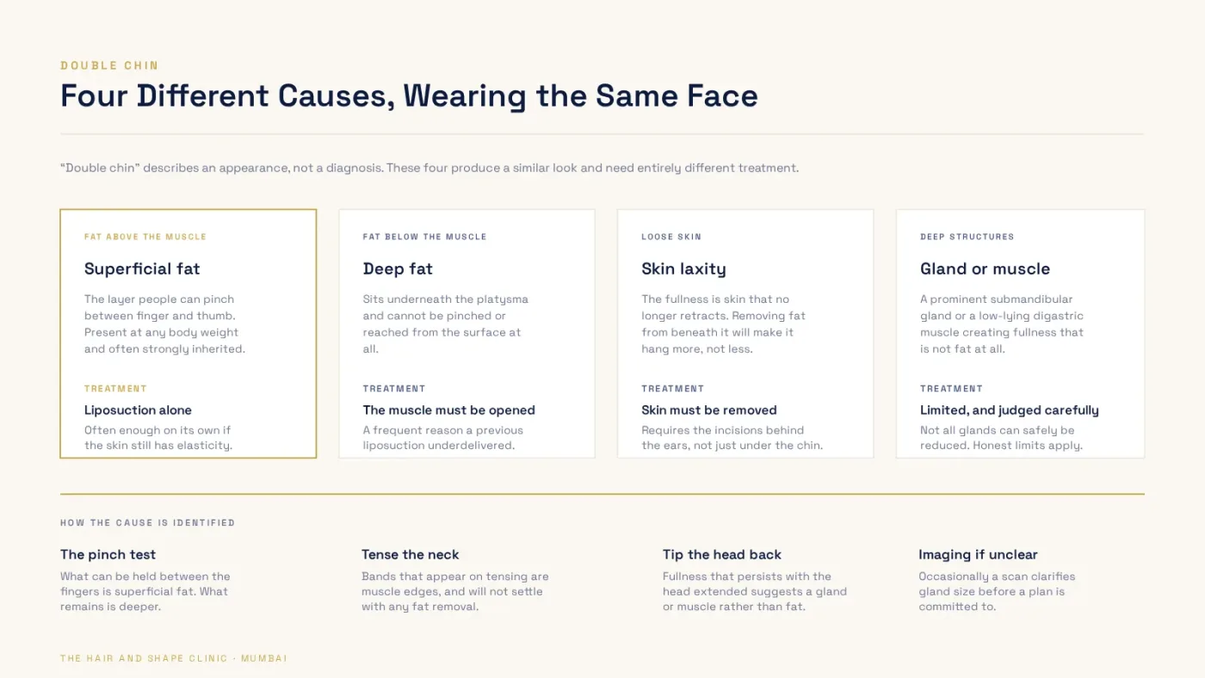The width and height of the screenshot is (1205, 678).
Task: Click the Deep fat card heading
Action: [x=398, y=268]
